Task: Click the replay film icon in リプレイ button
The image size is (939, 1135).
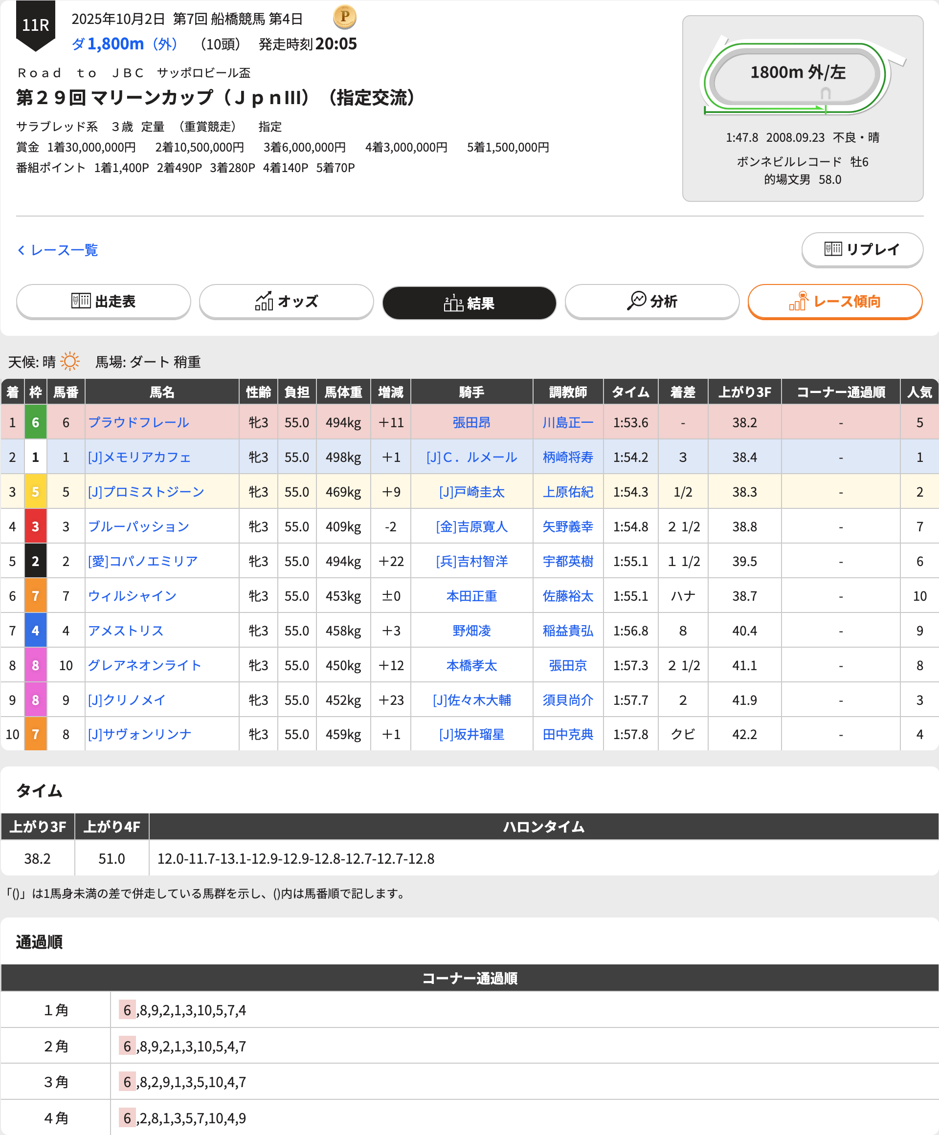Action: [x=832, y=249]
